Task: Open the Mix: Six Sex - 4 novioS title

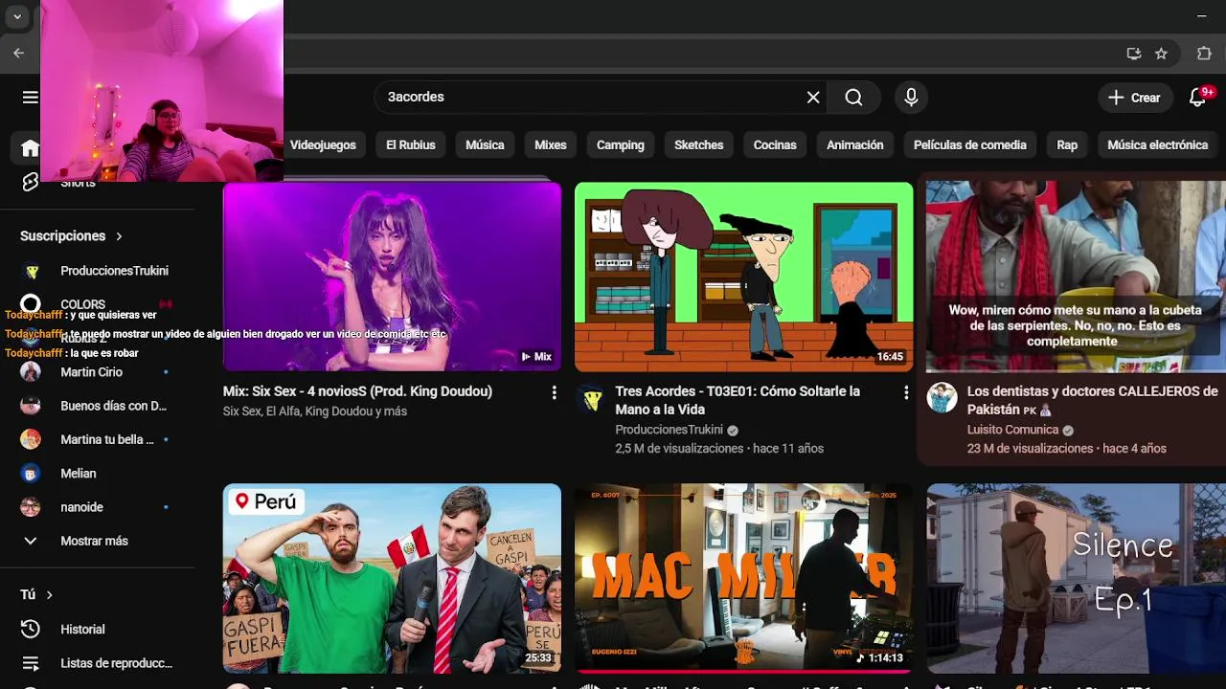Action: tap(357, 391)
